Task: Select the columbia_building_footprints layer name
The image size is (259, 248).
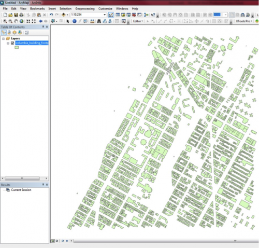Action: tap(32, 43)
